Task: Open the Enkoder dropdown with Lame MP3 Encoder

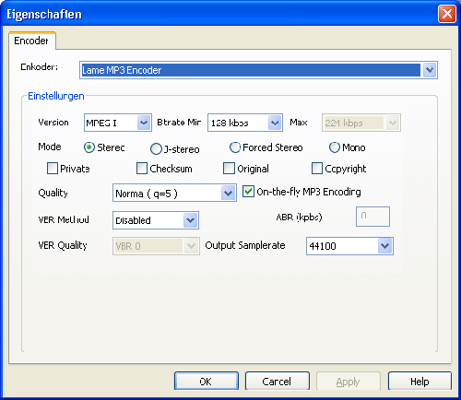Action: click(x=258, y=70)
